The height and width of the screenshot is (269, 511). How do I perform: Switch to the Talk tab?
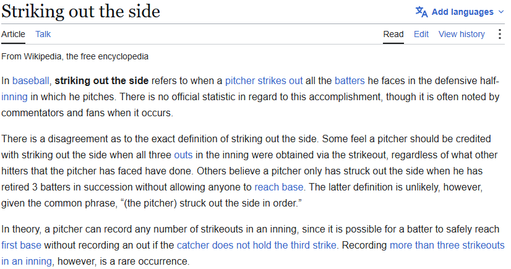point(43,34)
